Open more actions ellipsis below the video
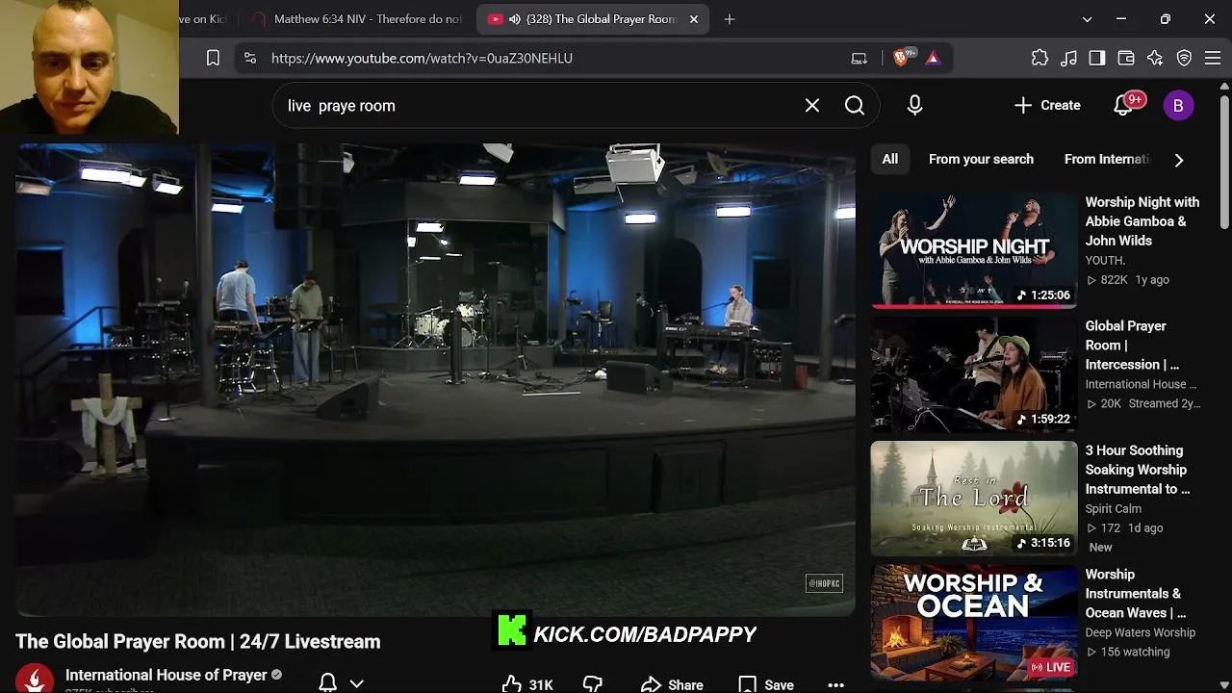1232x693 pixels. click(835, 684)
